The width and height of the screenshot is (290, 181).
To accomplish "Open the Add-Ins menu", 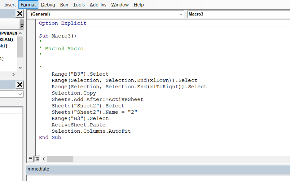I will pyautogui.click(x=98, y=5).
